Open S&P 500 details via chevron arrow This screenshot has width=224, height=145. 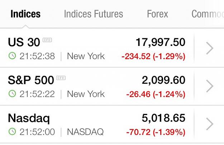(x=210, y=86)
